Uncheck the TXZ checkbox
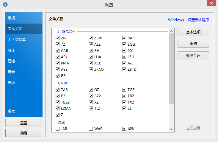 tap(124, 102)
